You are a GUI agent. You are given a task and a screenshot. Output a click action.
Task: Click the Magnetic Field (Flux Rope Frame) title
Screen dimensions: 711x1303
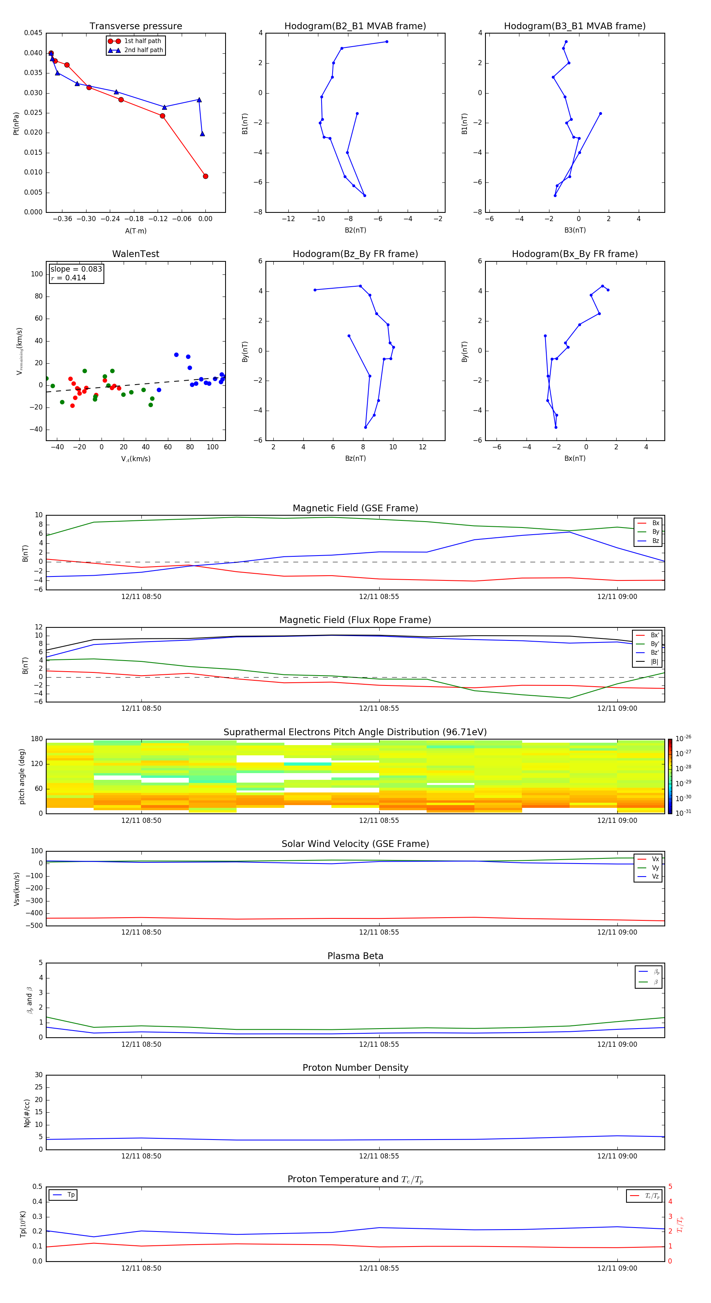355,620
